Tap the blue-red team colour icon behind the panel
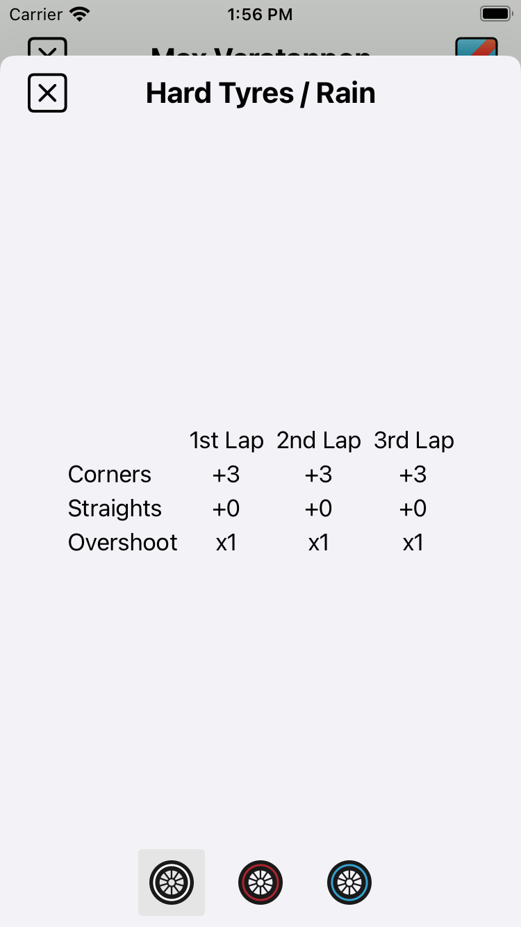 coord(477,47)
